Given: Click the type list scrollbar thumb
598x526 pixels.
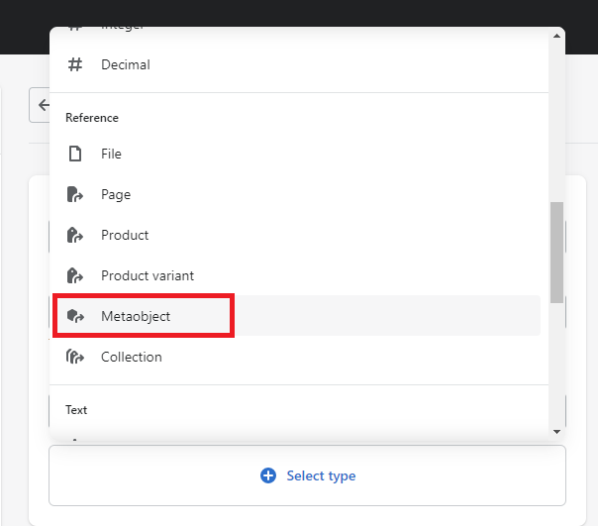Looking at the screenshot, I should click(x=556, y=253).
